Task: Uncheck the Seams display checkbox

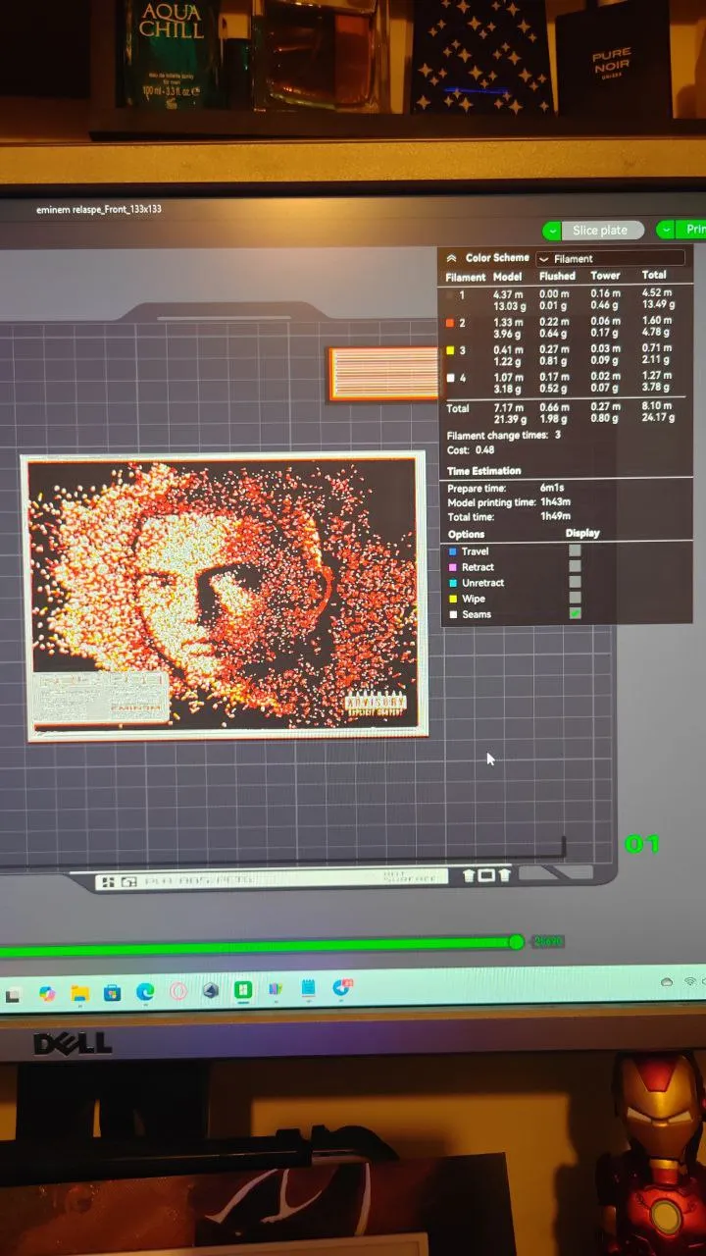Action: point(575,613)
